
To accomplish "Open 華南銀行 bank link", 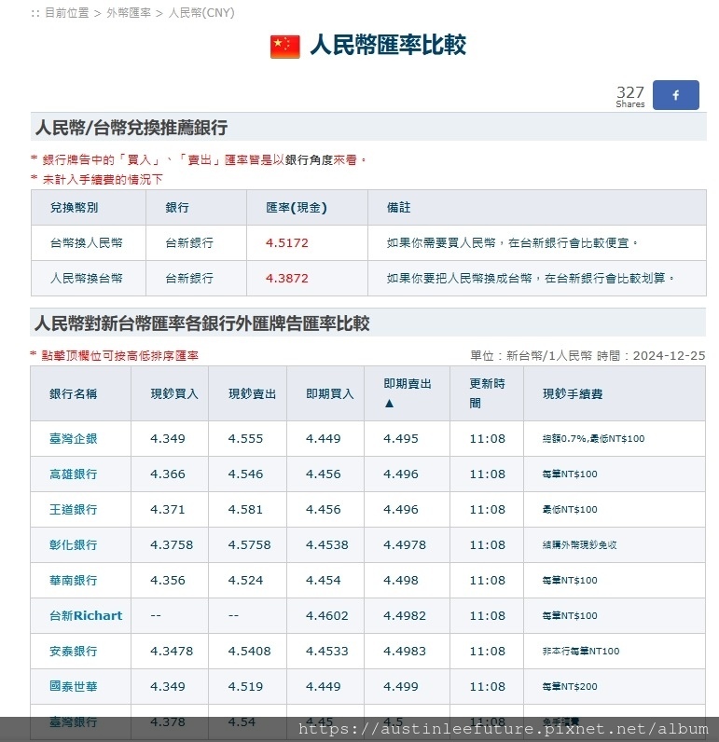I will coord(74,581).
